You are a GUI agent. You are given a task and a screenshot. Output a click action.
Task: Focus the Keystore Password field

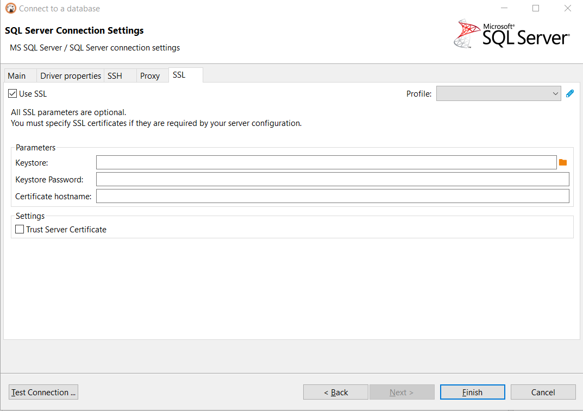click(x=333, y=179)
